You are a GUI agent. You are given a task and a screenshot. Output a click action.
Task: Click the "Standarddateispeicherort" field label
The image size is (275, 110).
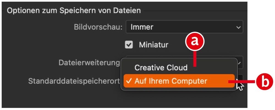point(74,81)
